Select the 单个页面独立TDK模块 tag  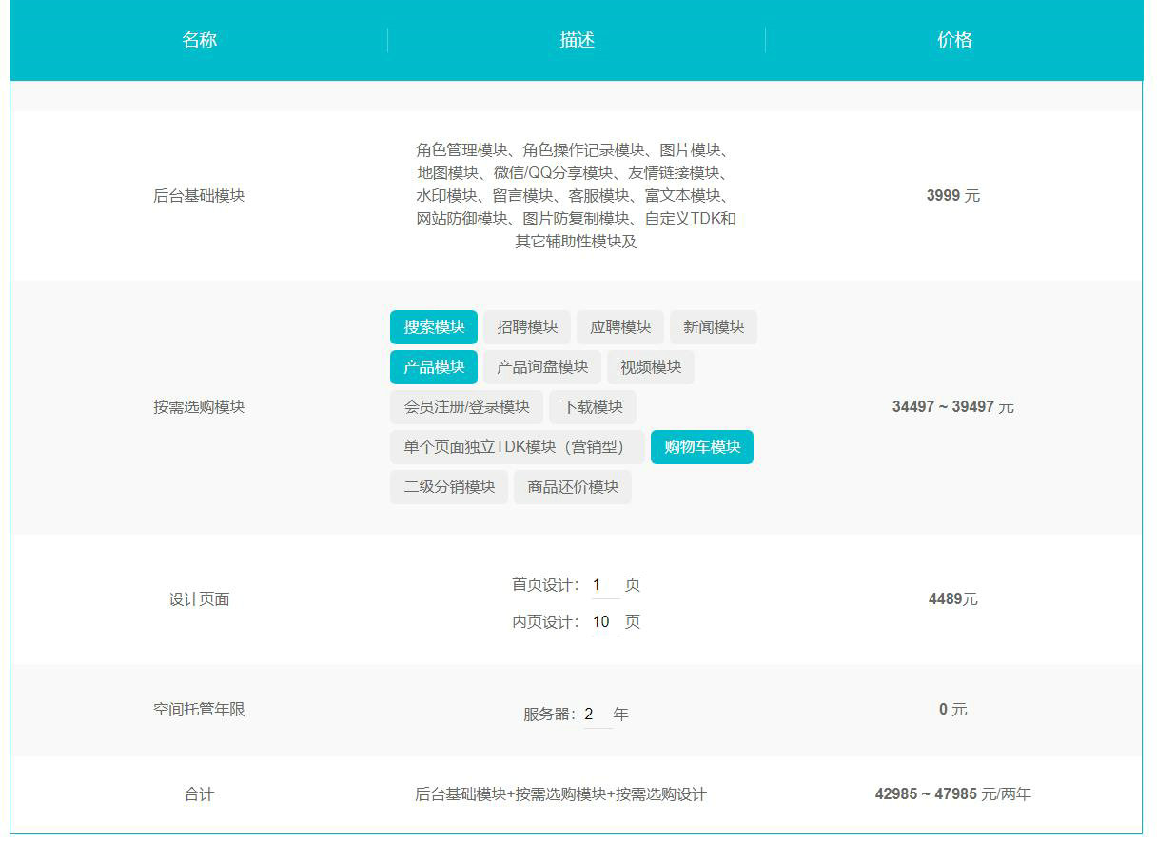coord(518,447)
